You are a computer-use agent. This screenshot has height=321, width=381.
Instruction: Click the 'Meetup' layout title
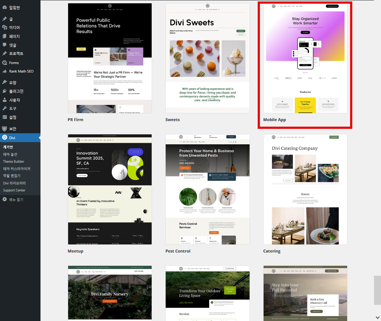(x=75, y=251)
